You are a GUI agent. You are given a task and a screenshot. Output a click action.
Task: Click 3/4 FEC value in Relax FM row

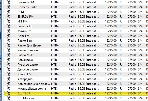click(140, 36)
